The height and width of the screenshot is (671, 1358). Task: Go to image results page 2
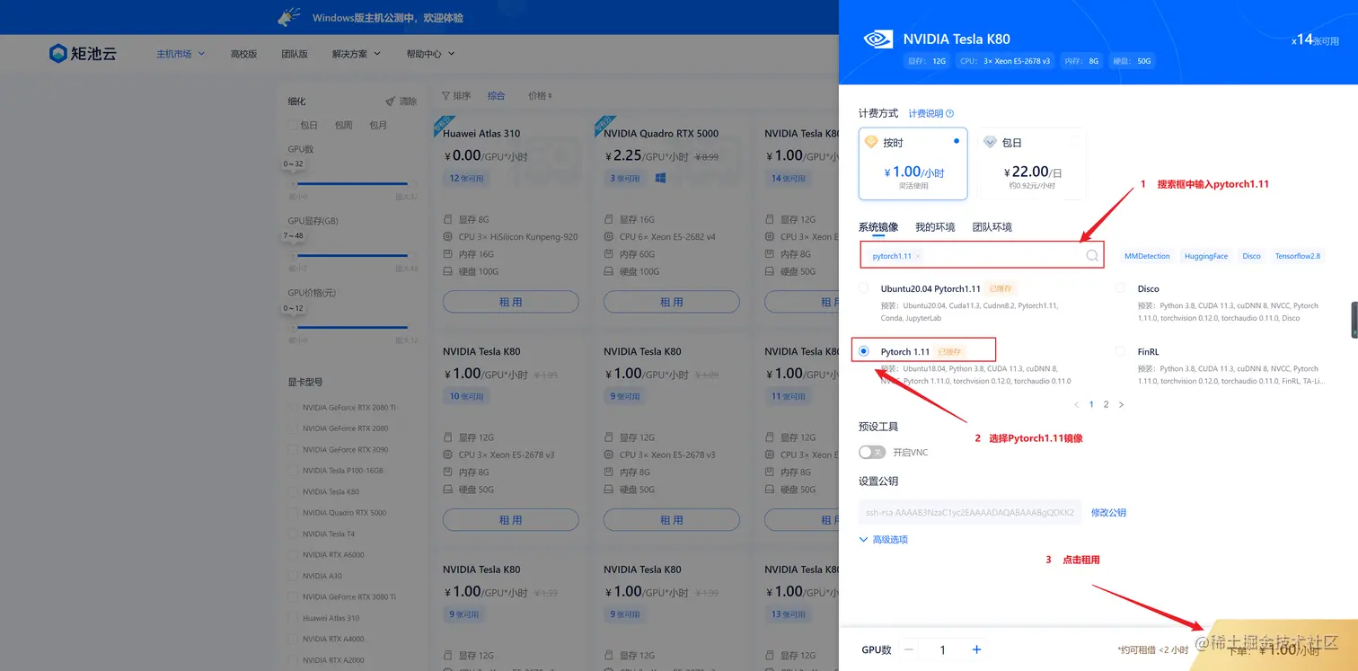point(1106,404)
